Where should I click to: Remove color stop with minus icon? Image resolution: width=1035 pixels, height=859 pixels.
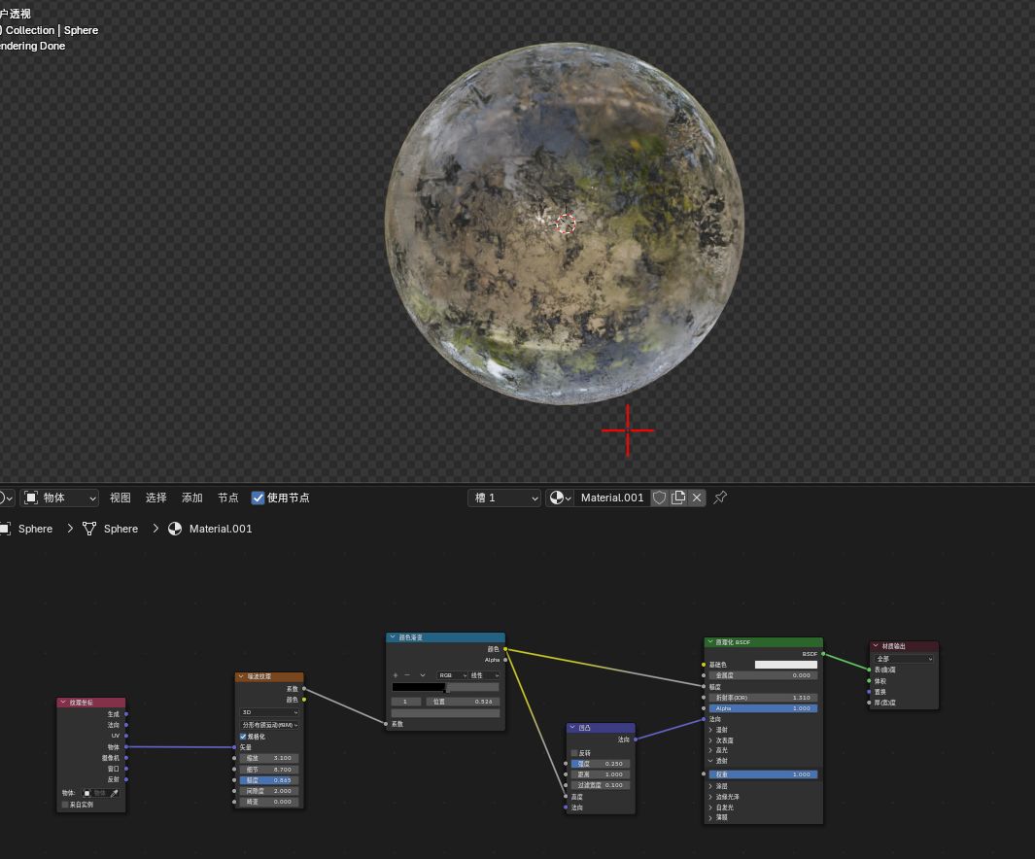pos(407,675)
